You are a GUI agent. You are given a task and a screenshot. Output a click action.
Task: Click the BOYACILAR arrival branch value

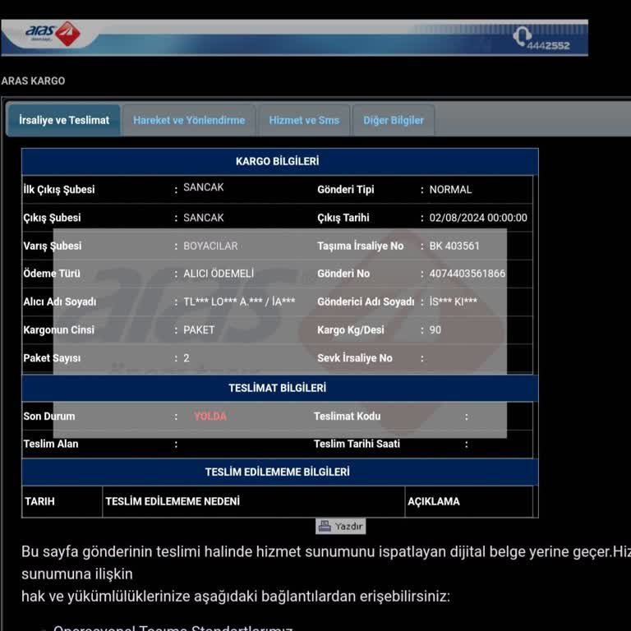210,246
